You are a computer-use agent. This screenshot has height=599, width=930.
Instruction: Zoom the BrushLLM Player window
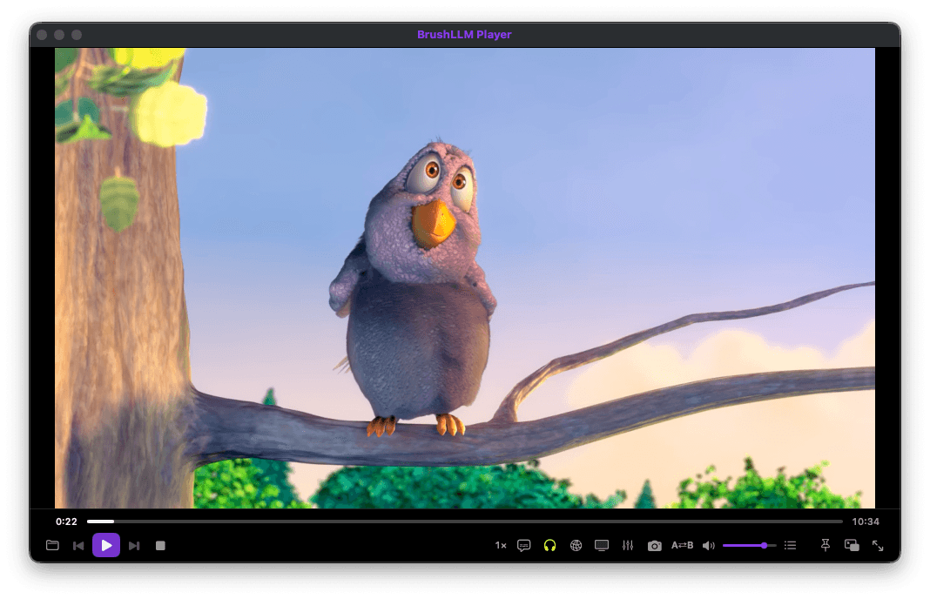coord(77,35)
